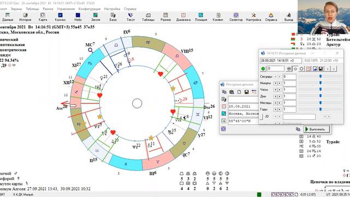Decrease Часы with left arrow

coord(276,90)
